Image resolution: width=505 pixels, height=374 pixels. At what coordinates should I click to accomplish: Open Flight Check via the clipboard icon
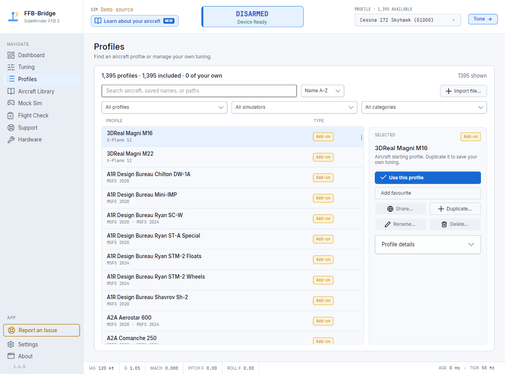11,115
